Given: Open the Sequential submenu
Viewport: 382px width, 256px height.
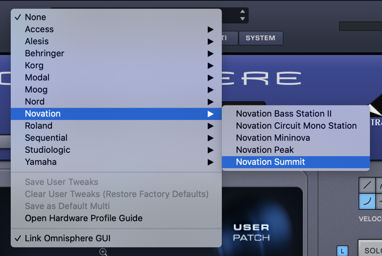Looking at the screenshot, I should coord(116,138).
